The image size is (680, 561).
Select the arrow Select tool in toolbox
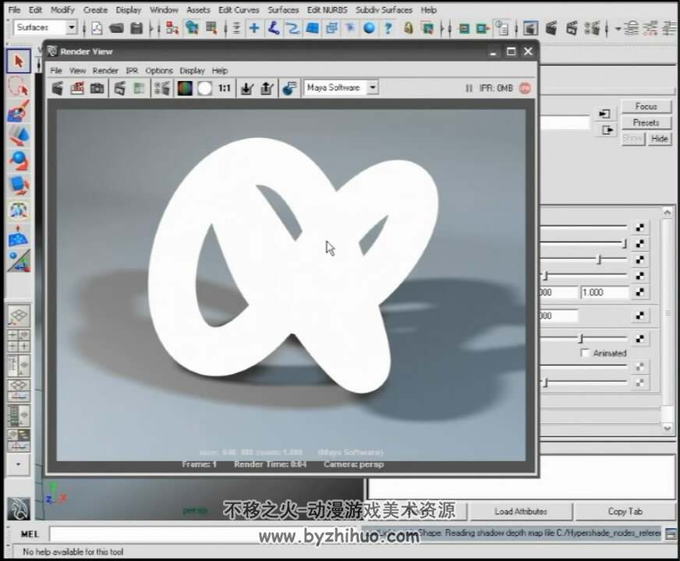click(18, 61)
